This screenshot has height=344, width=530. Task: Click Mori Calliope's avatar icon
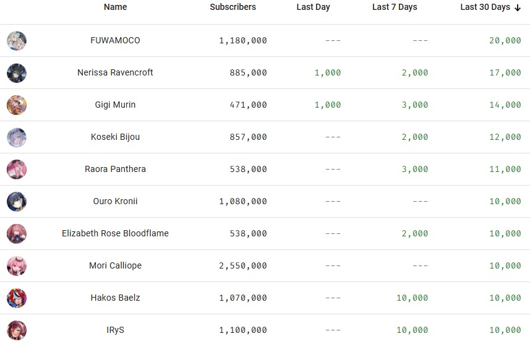tap(17, 266)
